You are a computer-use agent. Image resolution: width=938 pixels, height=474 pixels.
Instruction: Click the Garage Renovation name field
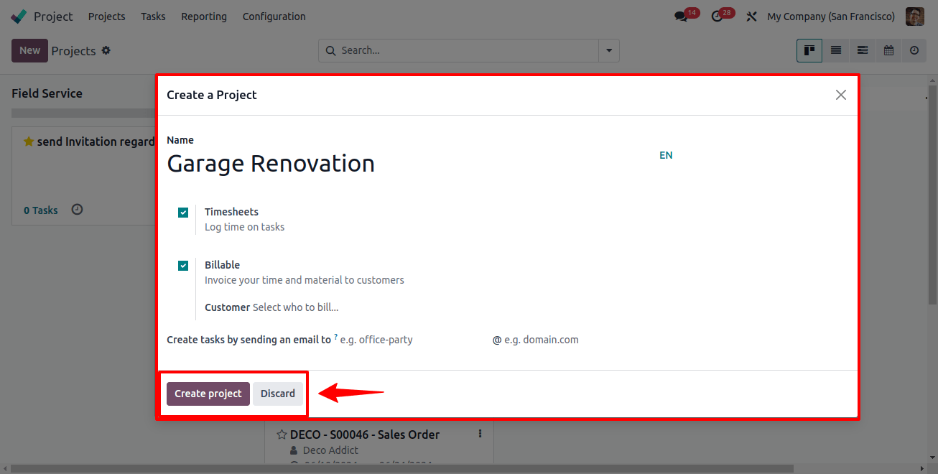tap(409, 164)
